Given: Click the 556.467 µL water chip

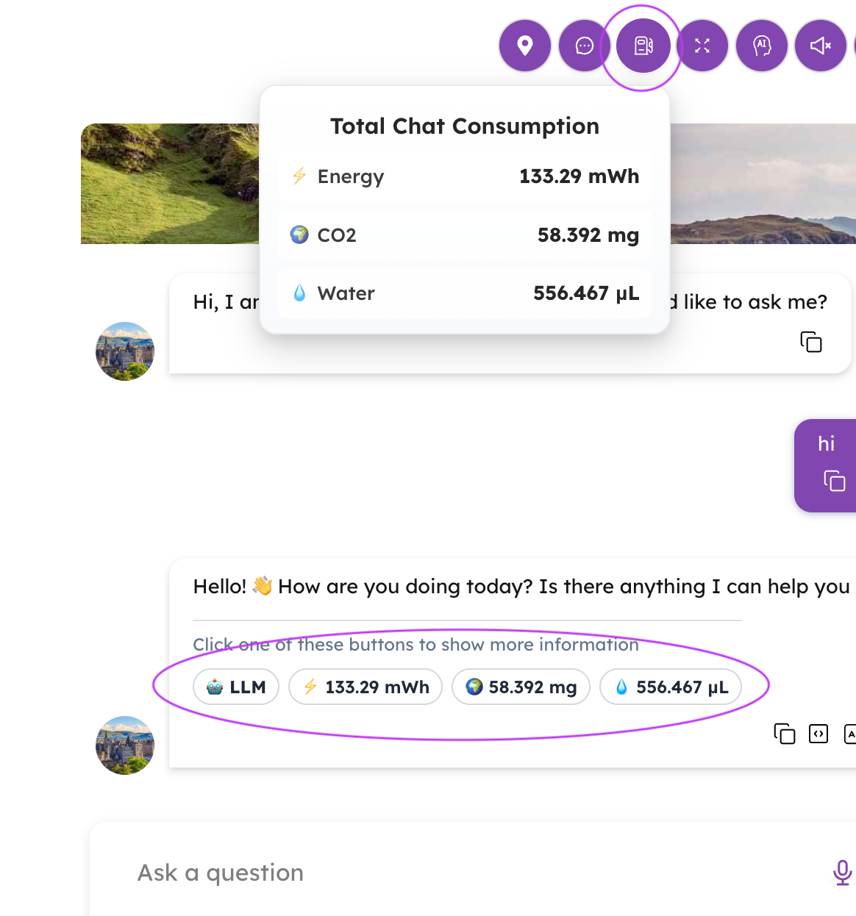Looking at the screenshot, I should coord(671,687).
